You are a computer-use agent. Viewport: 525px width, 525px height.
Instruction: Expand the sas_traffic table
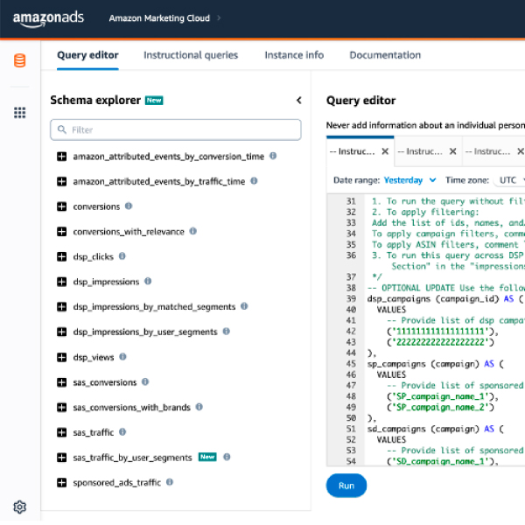pos(61,432)
